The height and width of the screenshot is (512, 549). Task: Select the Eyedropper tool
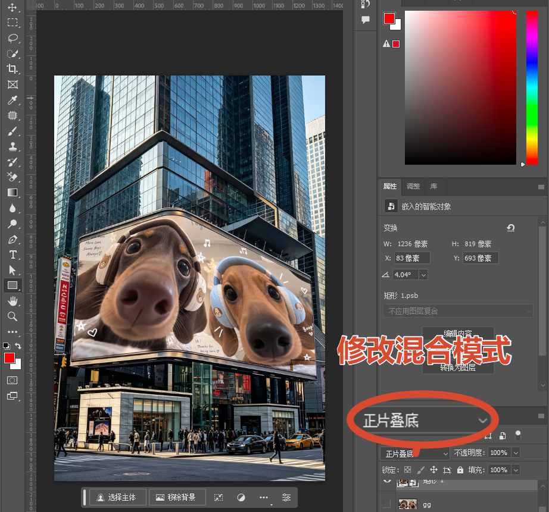click(x=13, y=100)
